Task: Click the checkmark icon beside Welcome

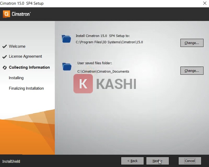Action: (x=4, y=47)
